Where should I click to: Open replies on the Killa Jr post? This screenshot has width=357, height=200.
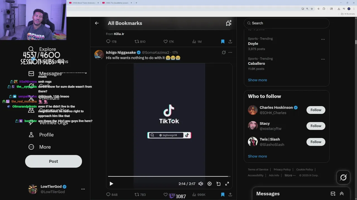[x=111, y=42]
